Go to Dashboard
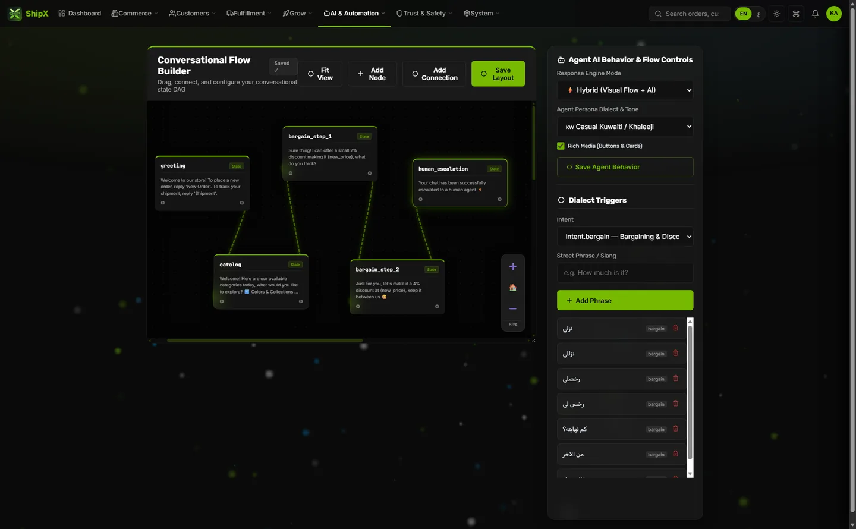 point(80,14)
